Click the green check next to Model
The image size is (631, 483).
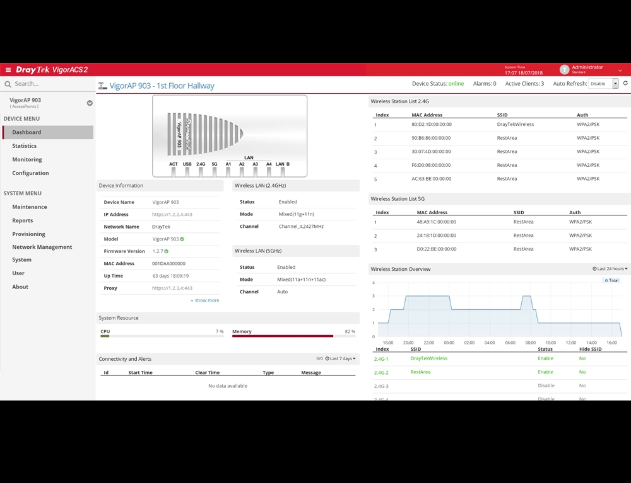pyautogui.click(x=182, y=239)
